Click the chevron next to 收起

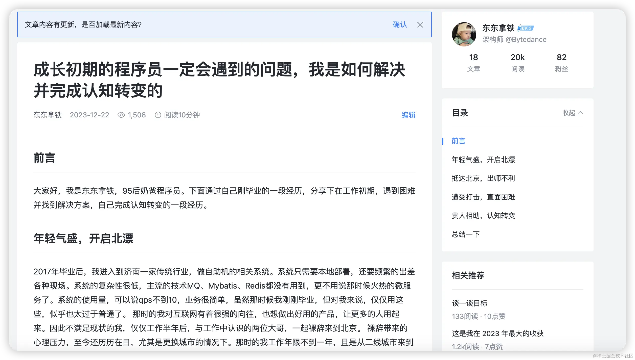580,113
